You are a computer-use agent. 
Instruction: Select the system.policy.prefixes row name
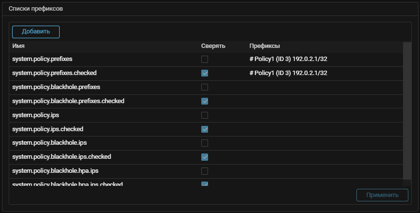click(42, 59)
